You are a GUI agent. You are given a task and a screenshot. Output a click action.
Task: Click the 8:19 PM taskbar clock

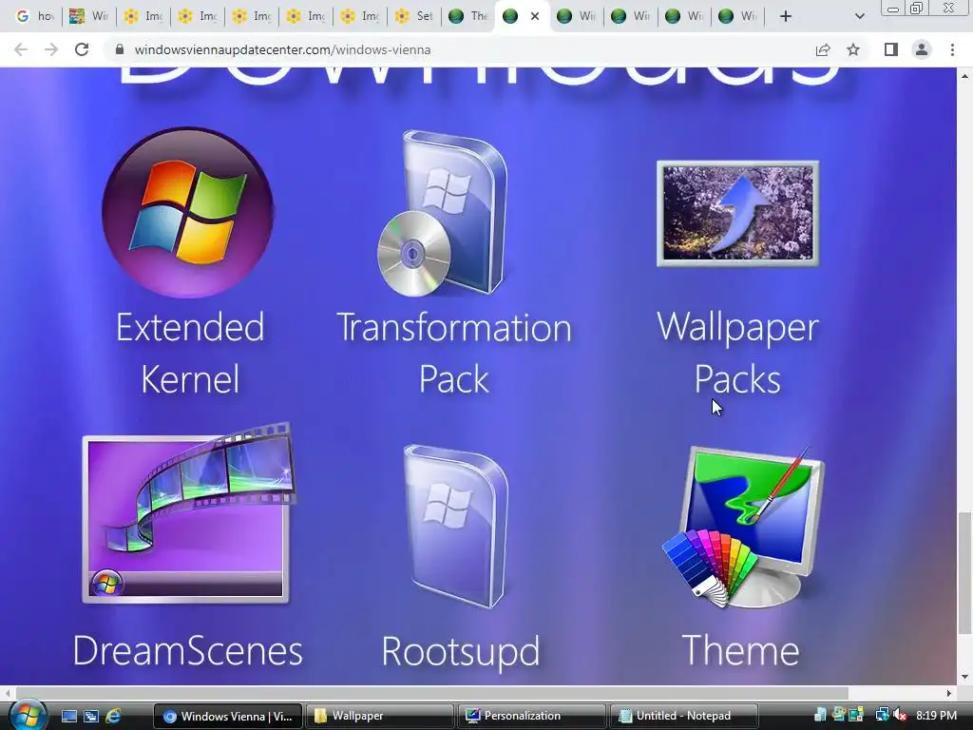pos(936,715)
